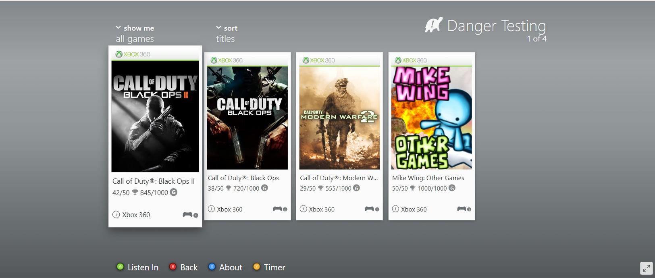Viewport: 655px width, 278px height.
Task: Click the controller icon on the Black Ops II card
Action: click(x=187, y=215)
